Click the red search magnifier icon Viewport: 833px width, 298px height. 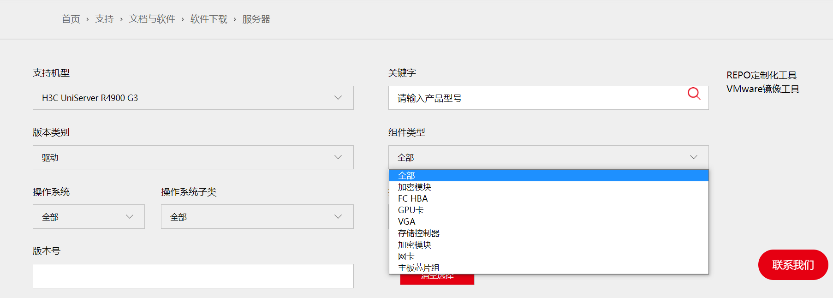point(694,94)
